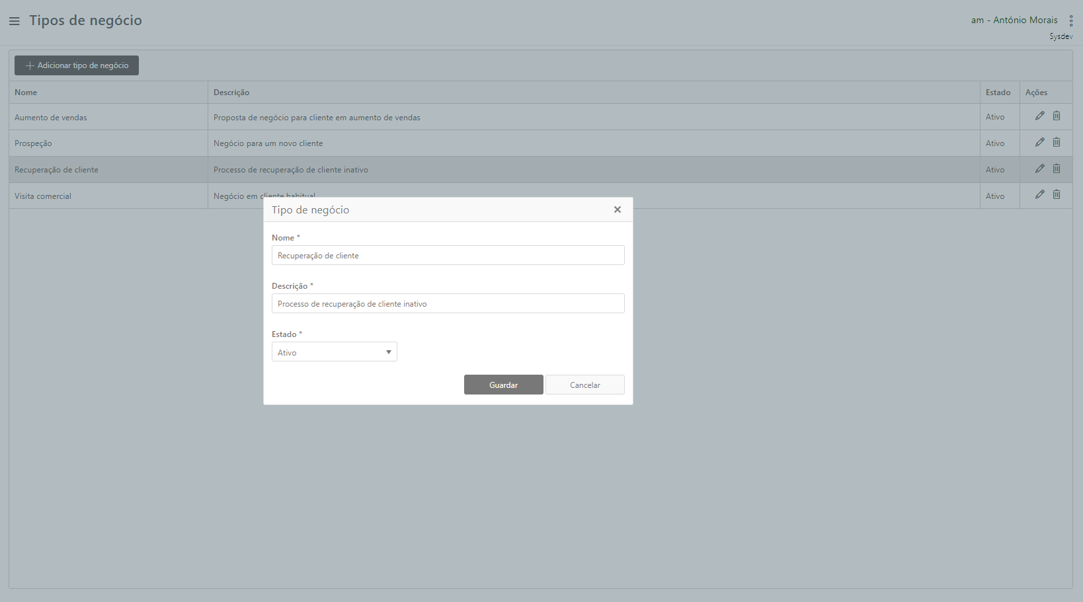Focus the Descrição text field
The width and height of the screenshot is (1083, 602).
(x=448, y=304)
